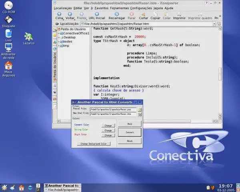Click the home folder icon in taskbar
This screenshot has width=240, height=192.
(22, 188)
